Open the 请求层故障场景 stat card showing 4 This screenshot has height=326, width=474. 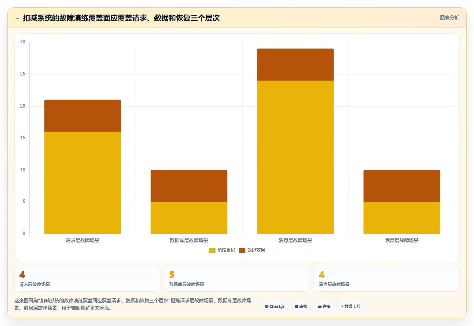(x=87, y=278)
